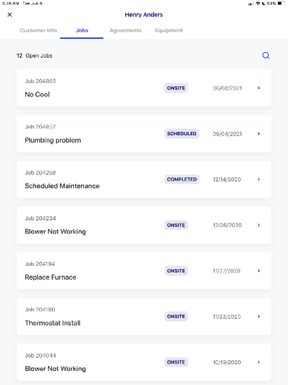Select the 'Thermostat Install' job title
288x385 pixels.
click(53, 323)
